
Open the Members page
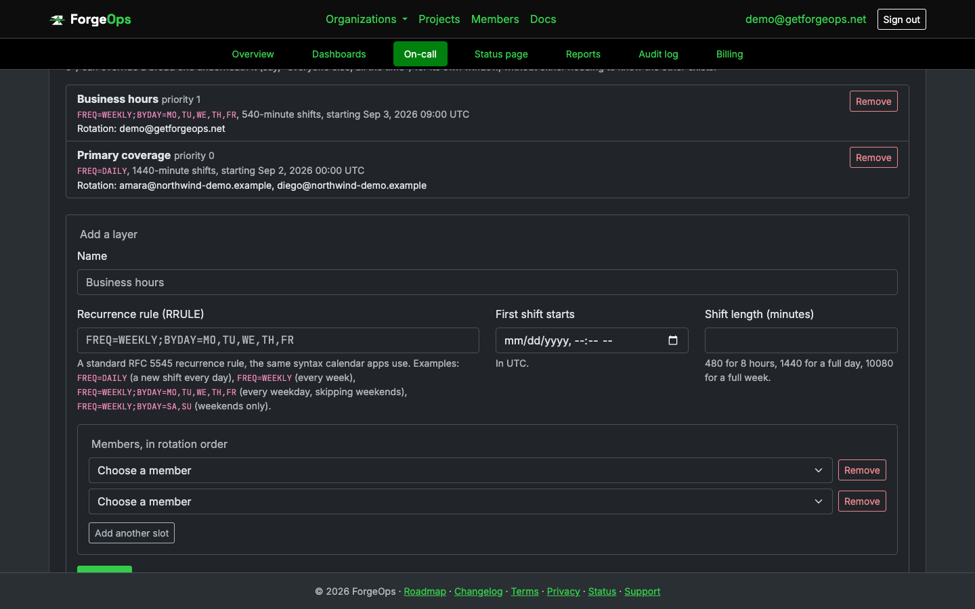pos(495,19)
